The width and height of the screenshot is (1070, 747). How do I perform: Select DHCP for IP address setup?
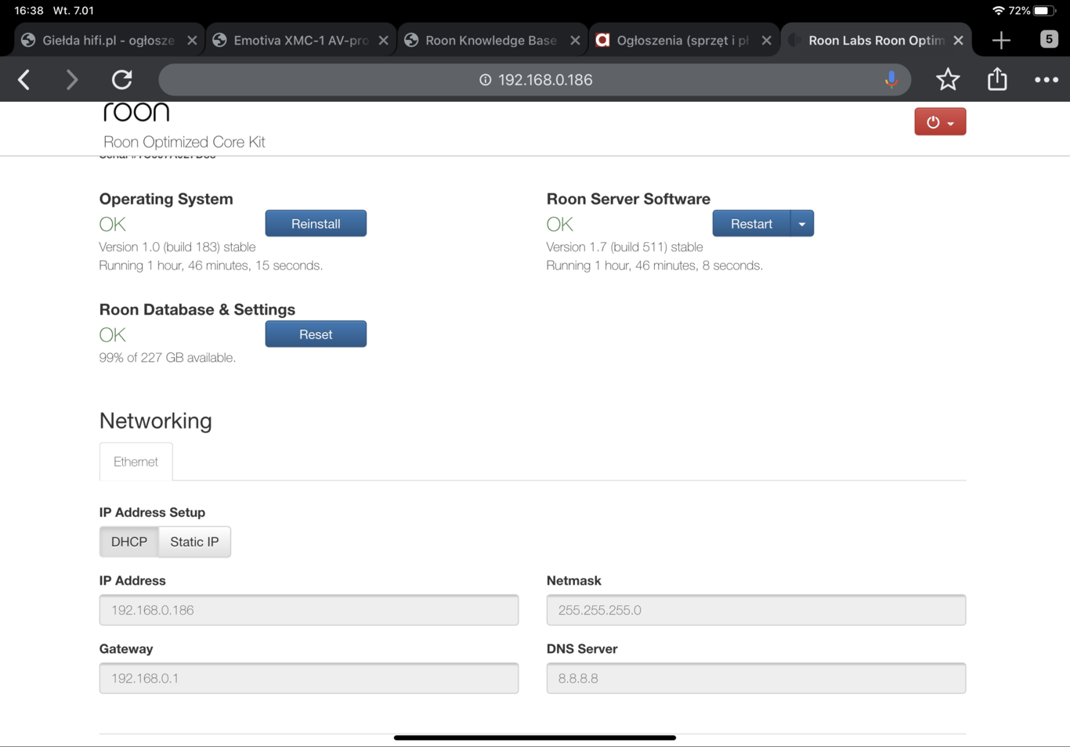point(128,542)
